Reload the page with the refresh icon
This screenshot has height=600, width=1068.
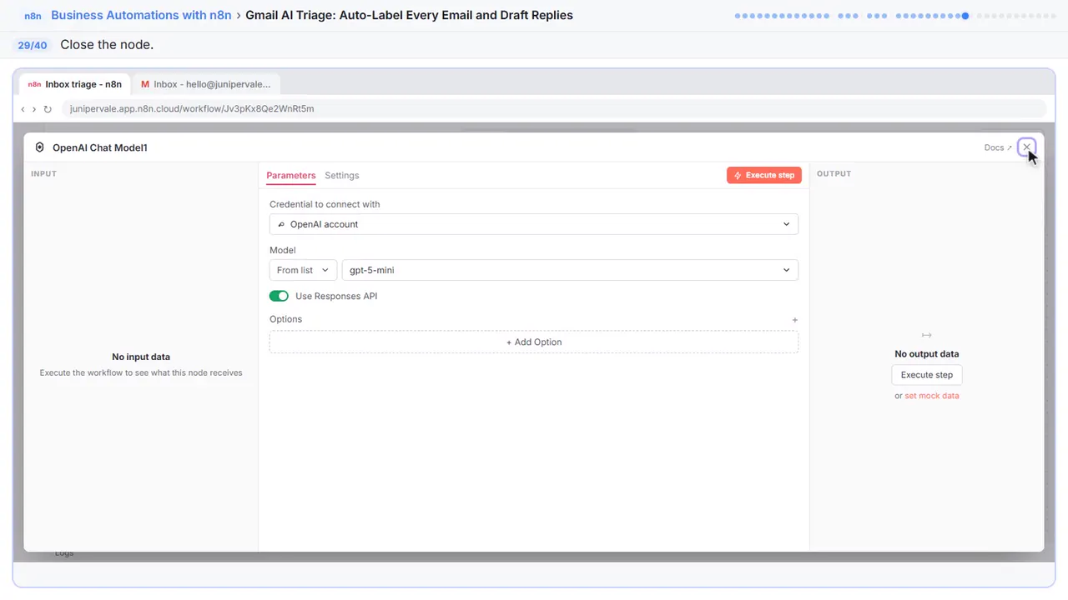coord(48,109)
